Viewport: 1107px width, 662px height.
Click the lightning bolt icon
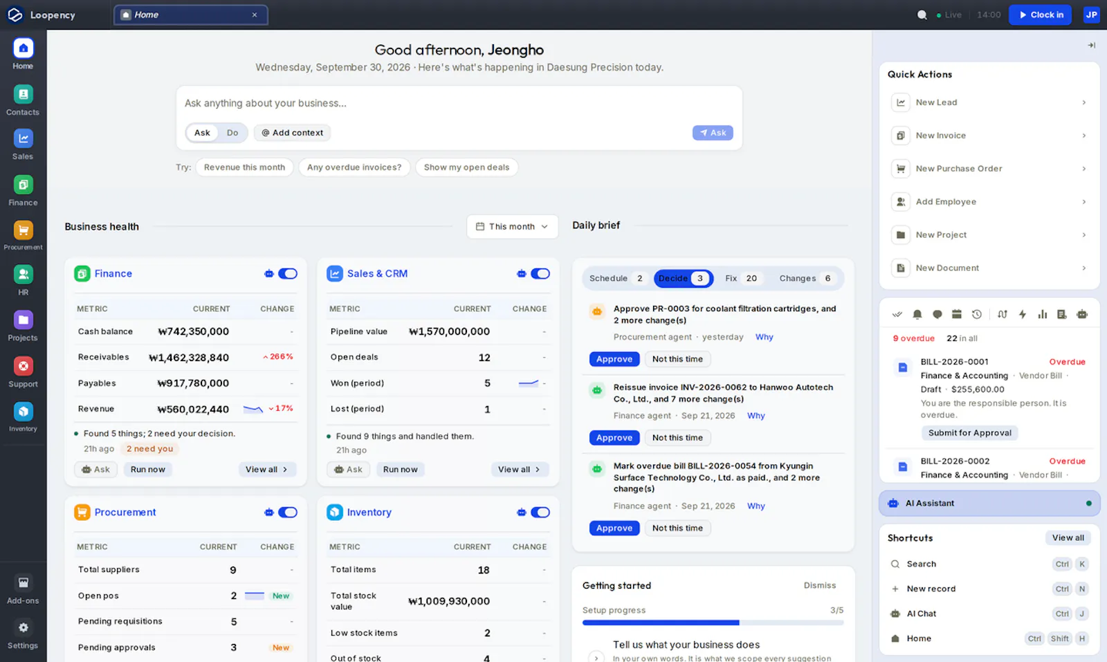pyautogui.click(x=1022, y=314)
